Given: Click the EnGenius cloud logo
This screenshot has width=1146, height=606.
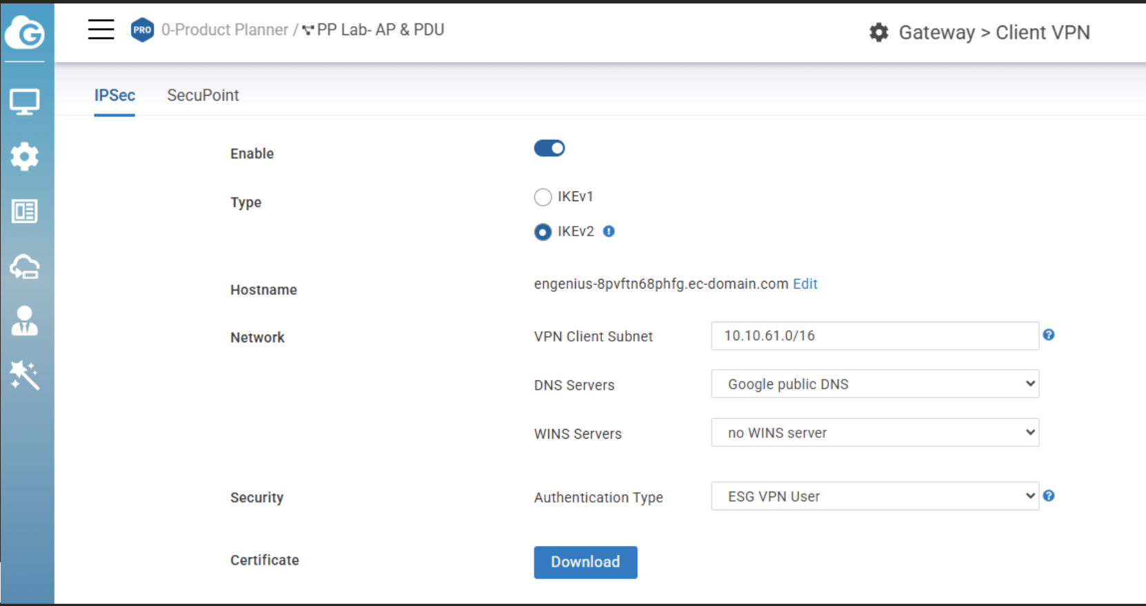Looking at the screenshot, I should point(25,32).
